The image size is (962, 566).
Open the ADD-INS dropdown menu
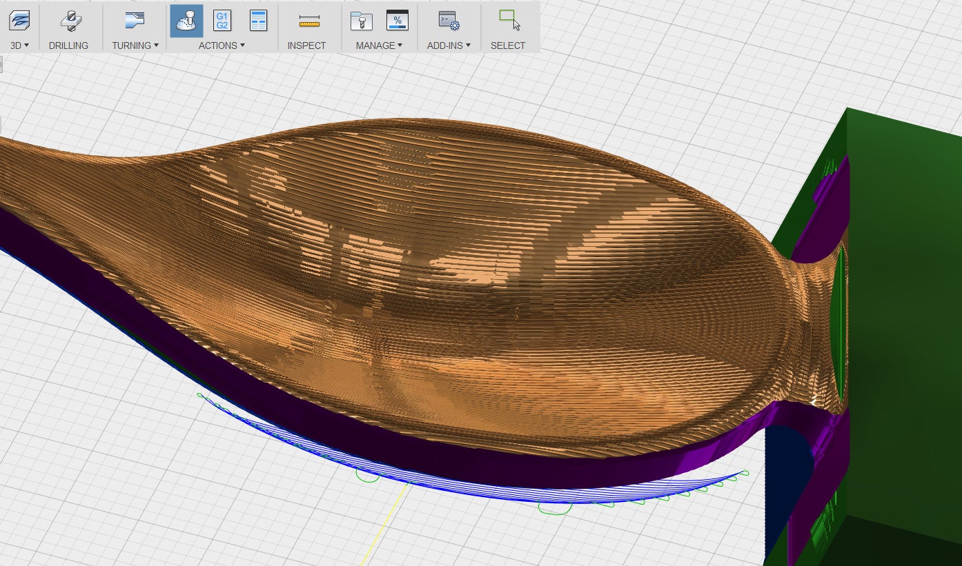click(x=449, y=46)
